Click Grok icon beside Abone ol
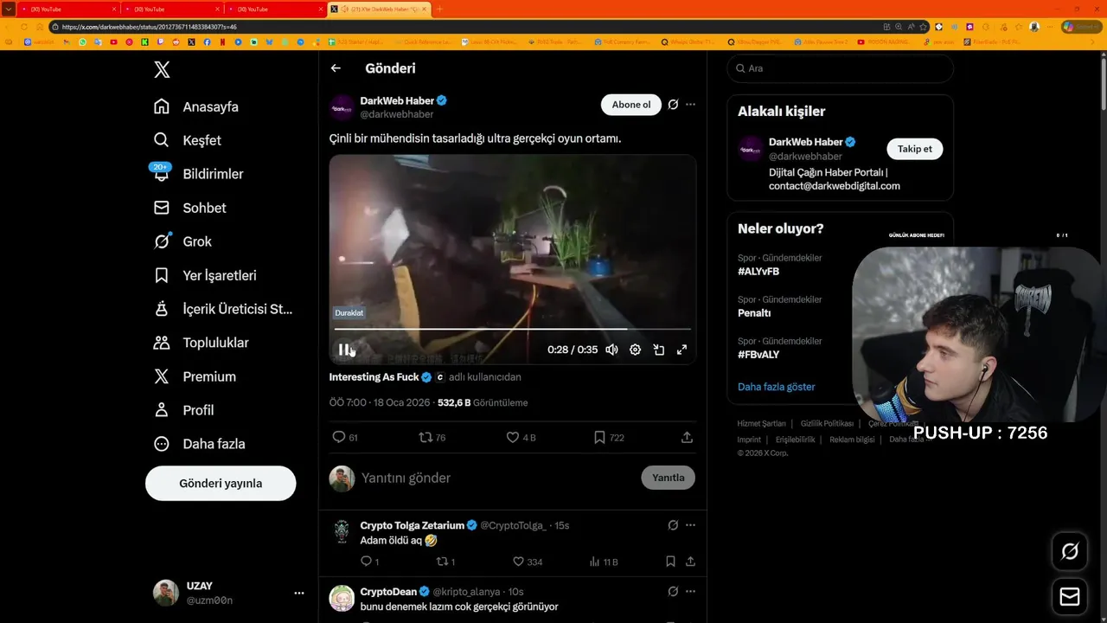The height and width of the screenshot is (623, 1107). pyautogui.click(x=673, y=105)
